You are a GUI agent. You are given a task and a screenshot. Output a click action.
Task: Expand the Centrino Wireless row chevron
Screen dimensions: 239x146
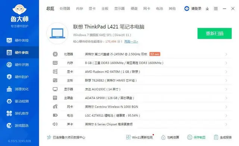tap(226, 107)
